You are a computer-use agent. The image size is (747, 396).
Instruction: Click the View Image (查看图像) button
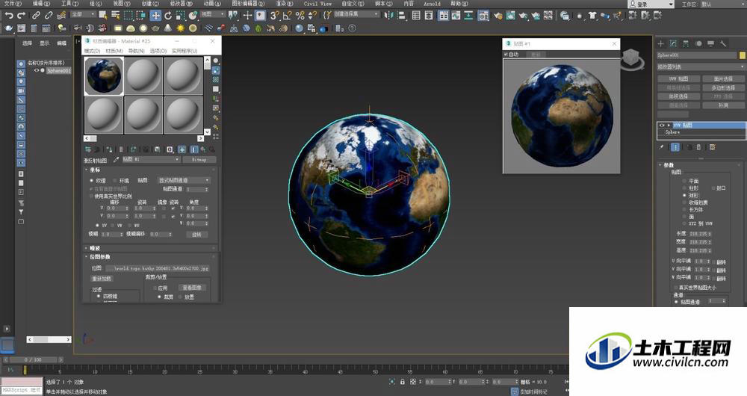tap(192, 288)
